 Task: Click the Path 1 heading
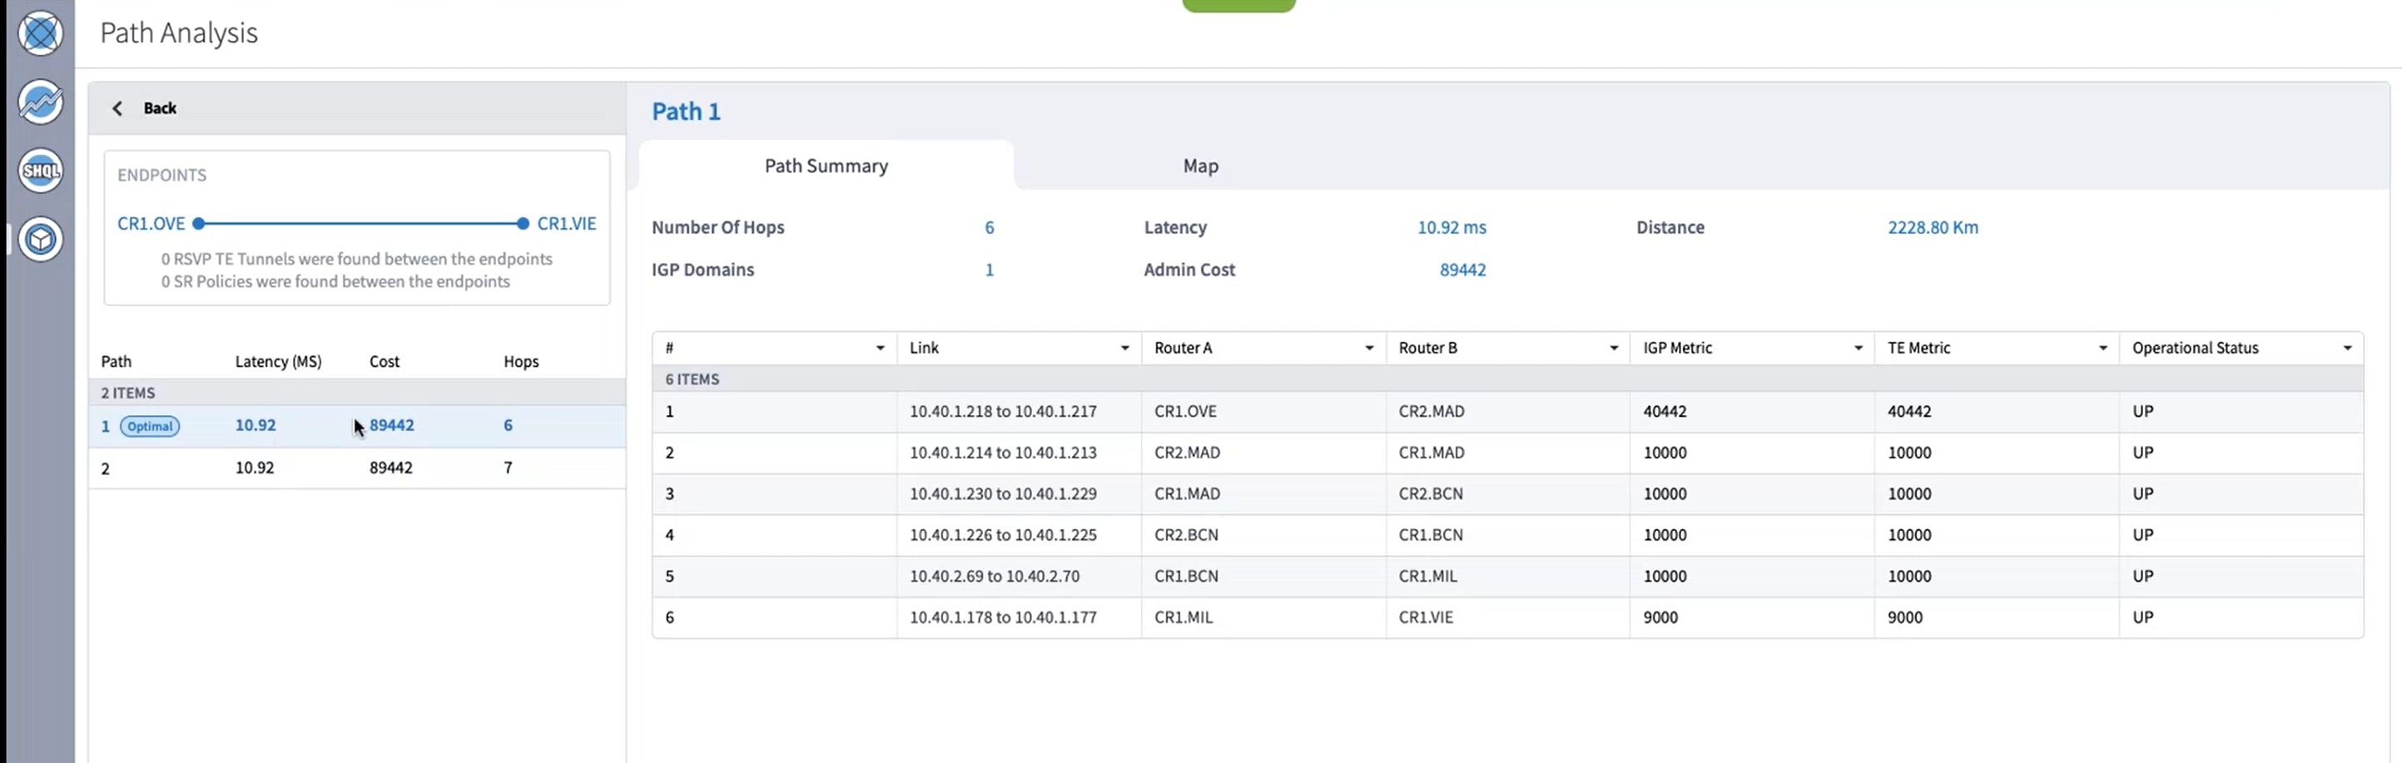pos(687,111)
